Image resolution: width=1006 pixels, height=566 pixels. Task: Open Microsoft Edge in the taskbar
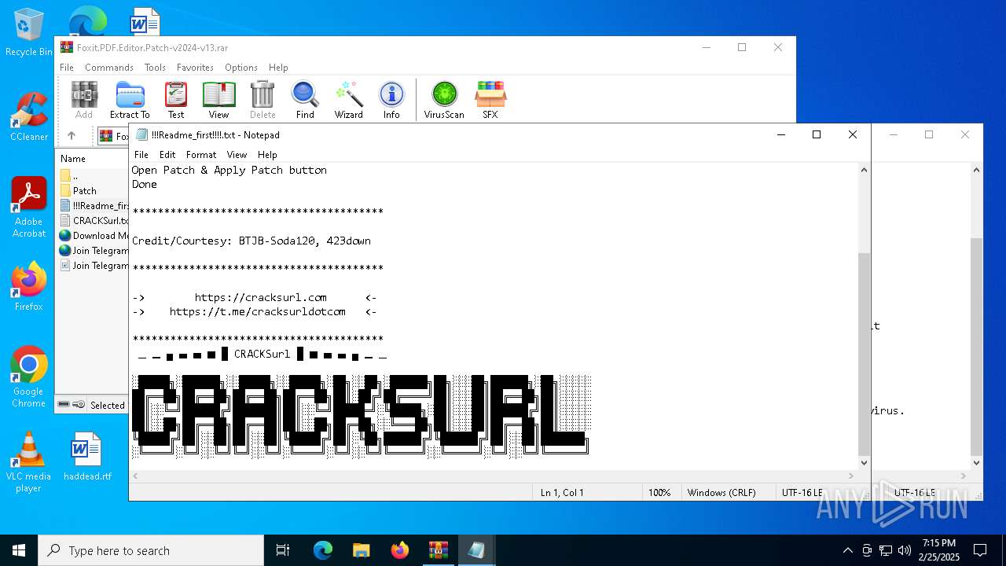click(x=323, y=550)
